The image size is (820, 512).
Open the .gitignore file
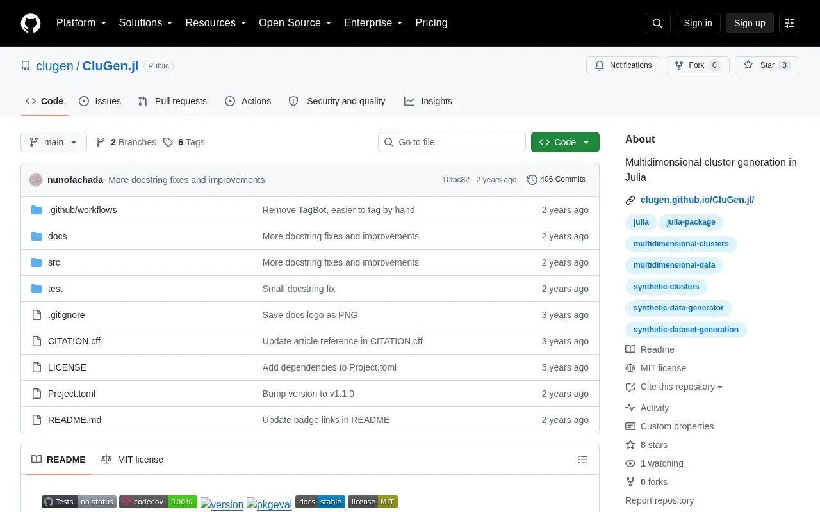click(x=67, y=315)
